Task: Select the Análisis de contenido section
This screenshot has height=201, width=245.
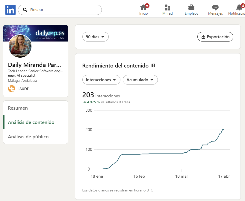Action: [x=31, y=122]
